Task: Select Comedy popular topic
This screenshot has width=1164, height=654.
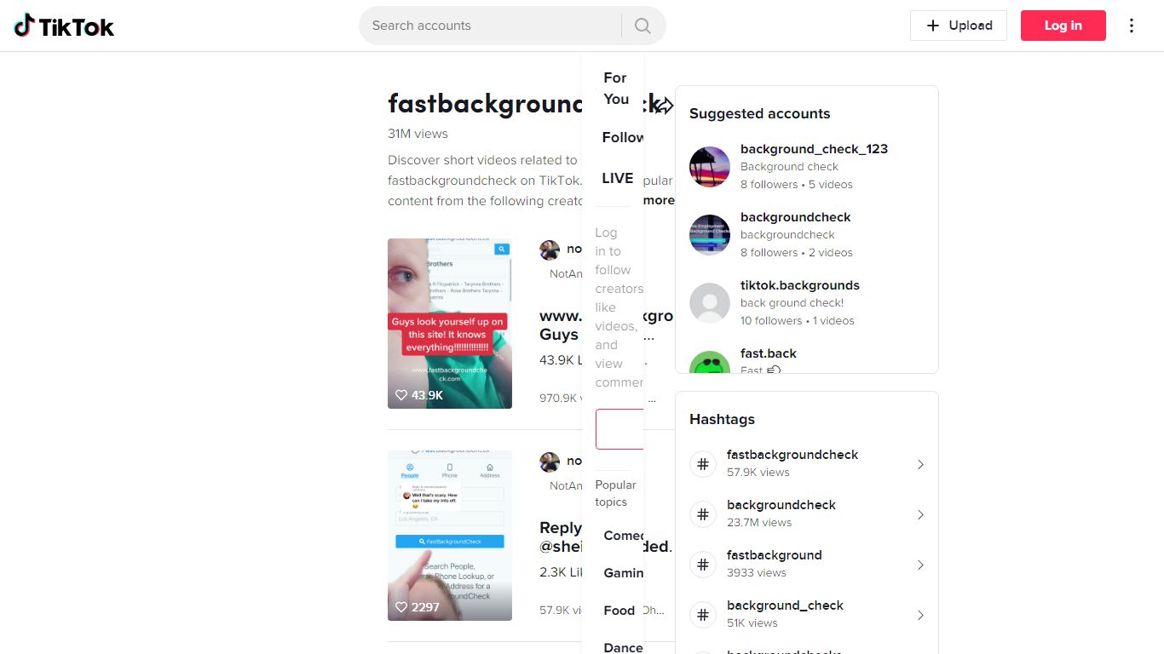Action: pos(623,536)
